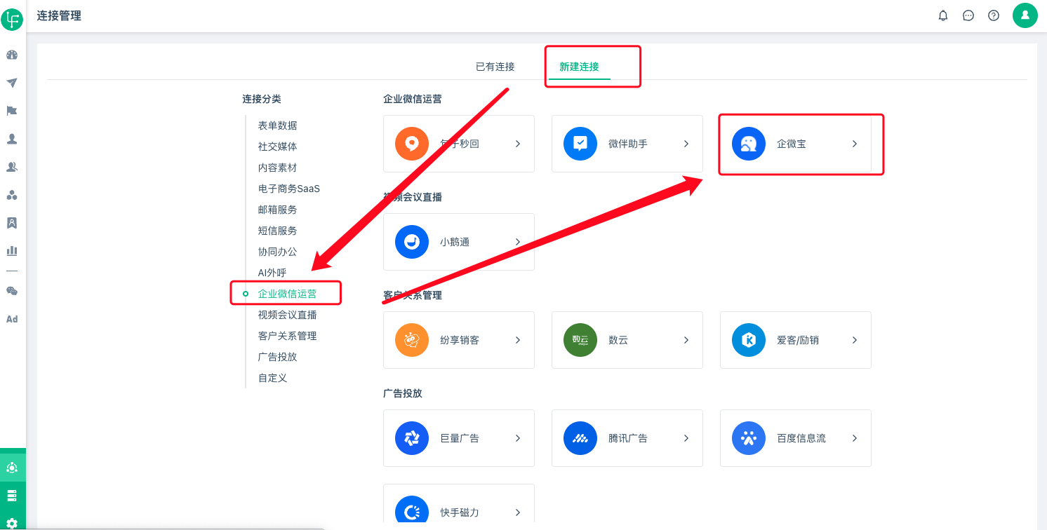Click the 企微宝 connector icon
This screenshot has width=1047, height=530.
click(748, 144)
